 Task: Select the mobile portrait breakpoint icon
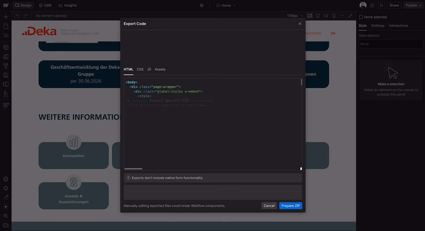[x=334, y=16]
